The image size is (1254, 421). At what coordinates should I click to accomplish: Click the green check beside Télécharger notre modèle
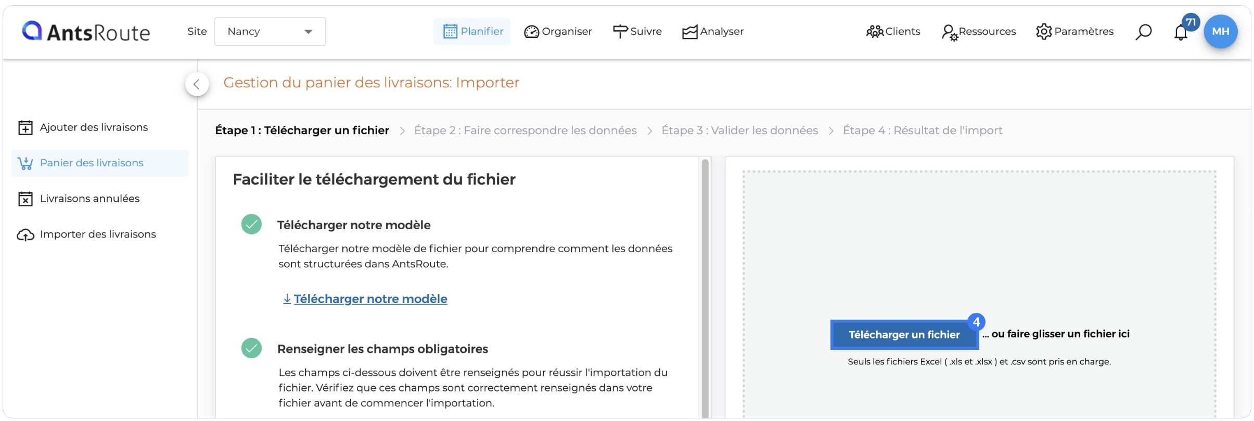[251, 225]
